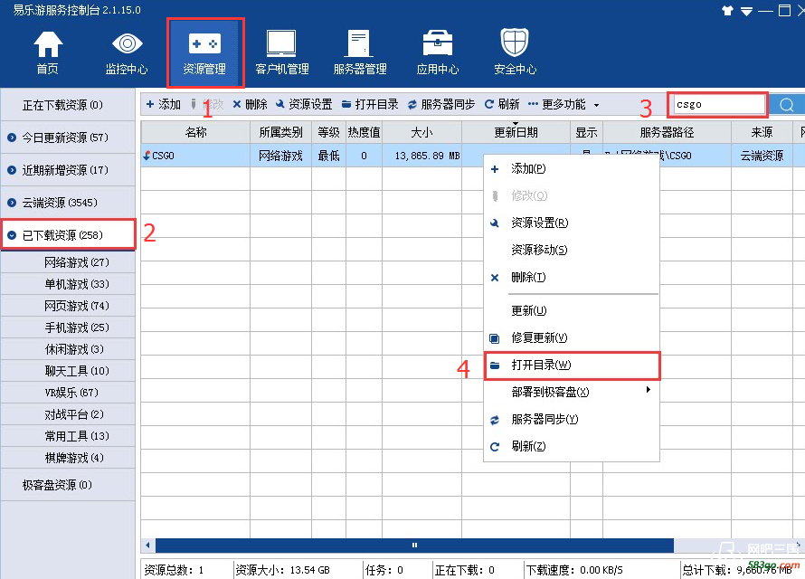Sort by 服务器路径 column header

(x=667, y=132)
